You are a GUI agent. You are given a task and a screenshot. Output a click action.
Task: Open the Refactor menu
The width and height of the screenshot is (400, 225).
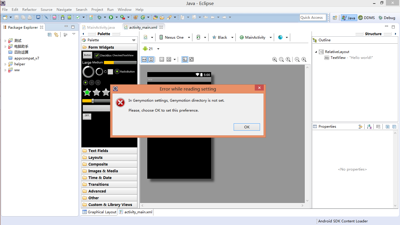pyautogui.click(x=29, y=9)
